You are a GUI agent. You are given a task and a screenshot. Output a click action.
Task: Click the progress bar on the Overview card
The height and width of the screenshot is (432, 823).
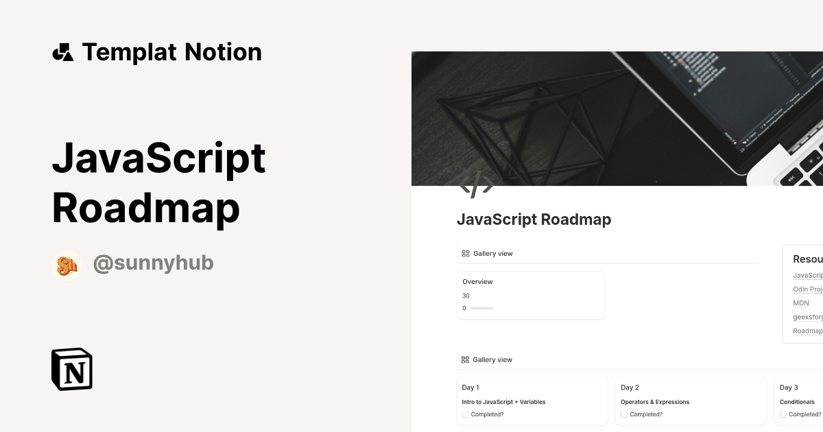pyautogui.click(x=480, y=309)
